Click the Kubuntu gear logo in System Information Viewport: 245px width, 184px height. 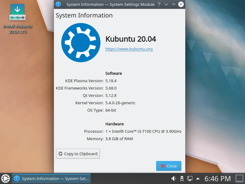(81, 43)
